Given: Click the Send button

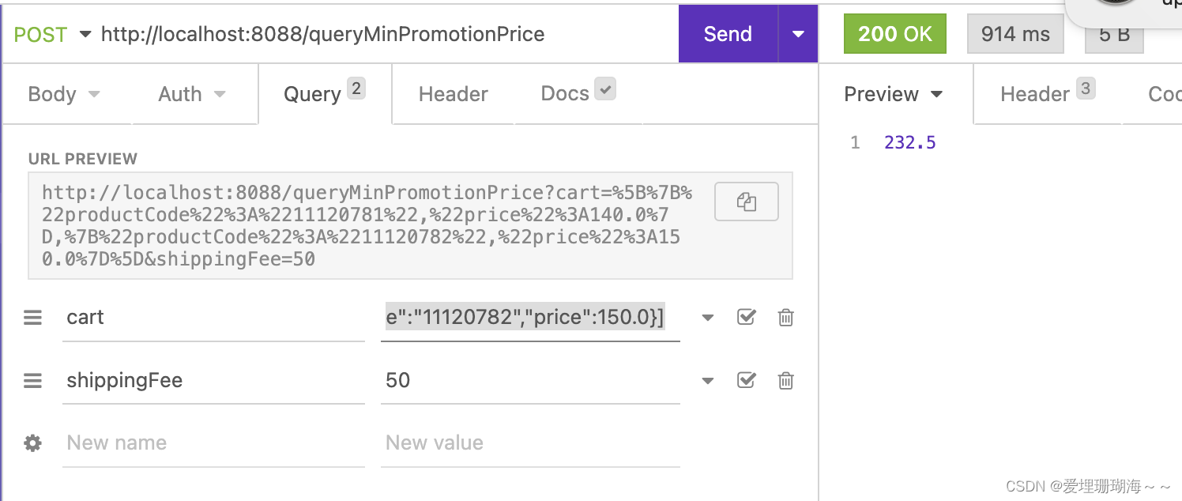Looking at the screenshot, I should (x=728, y=34).
